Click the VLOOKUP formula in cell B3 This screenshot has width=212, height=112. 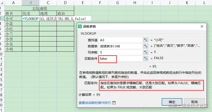click(54, 19)
